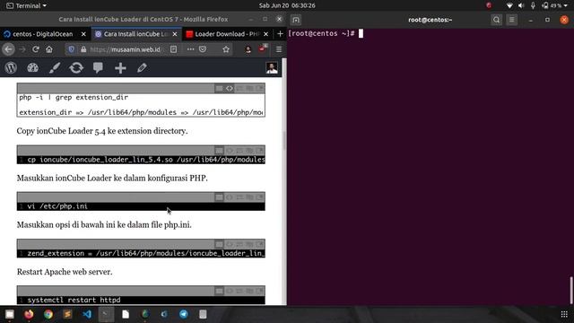
Task: Go back in Firefox
Action: (x=8, y=49)
